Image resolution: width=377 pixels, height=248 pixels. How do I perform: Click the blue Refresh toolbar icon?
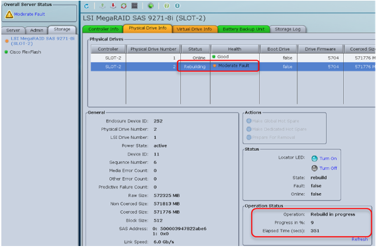pyautogui.click(x=86, y=6)
